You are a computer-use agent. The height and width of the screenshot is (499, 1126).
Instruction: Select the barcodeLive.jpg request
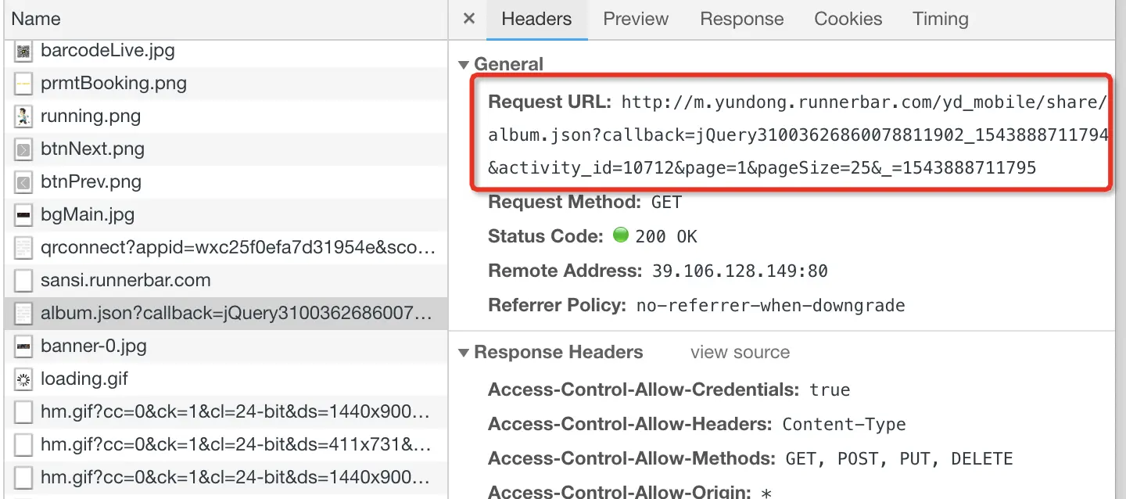pyautogui.click(x=225, y=51)
